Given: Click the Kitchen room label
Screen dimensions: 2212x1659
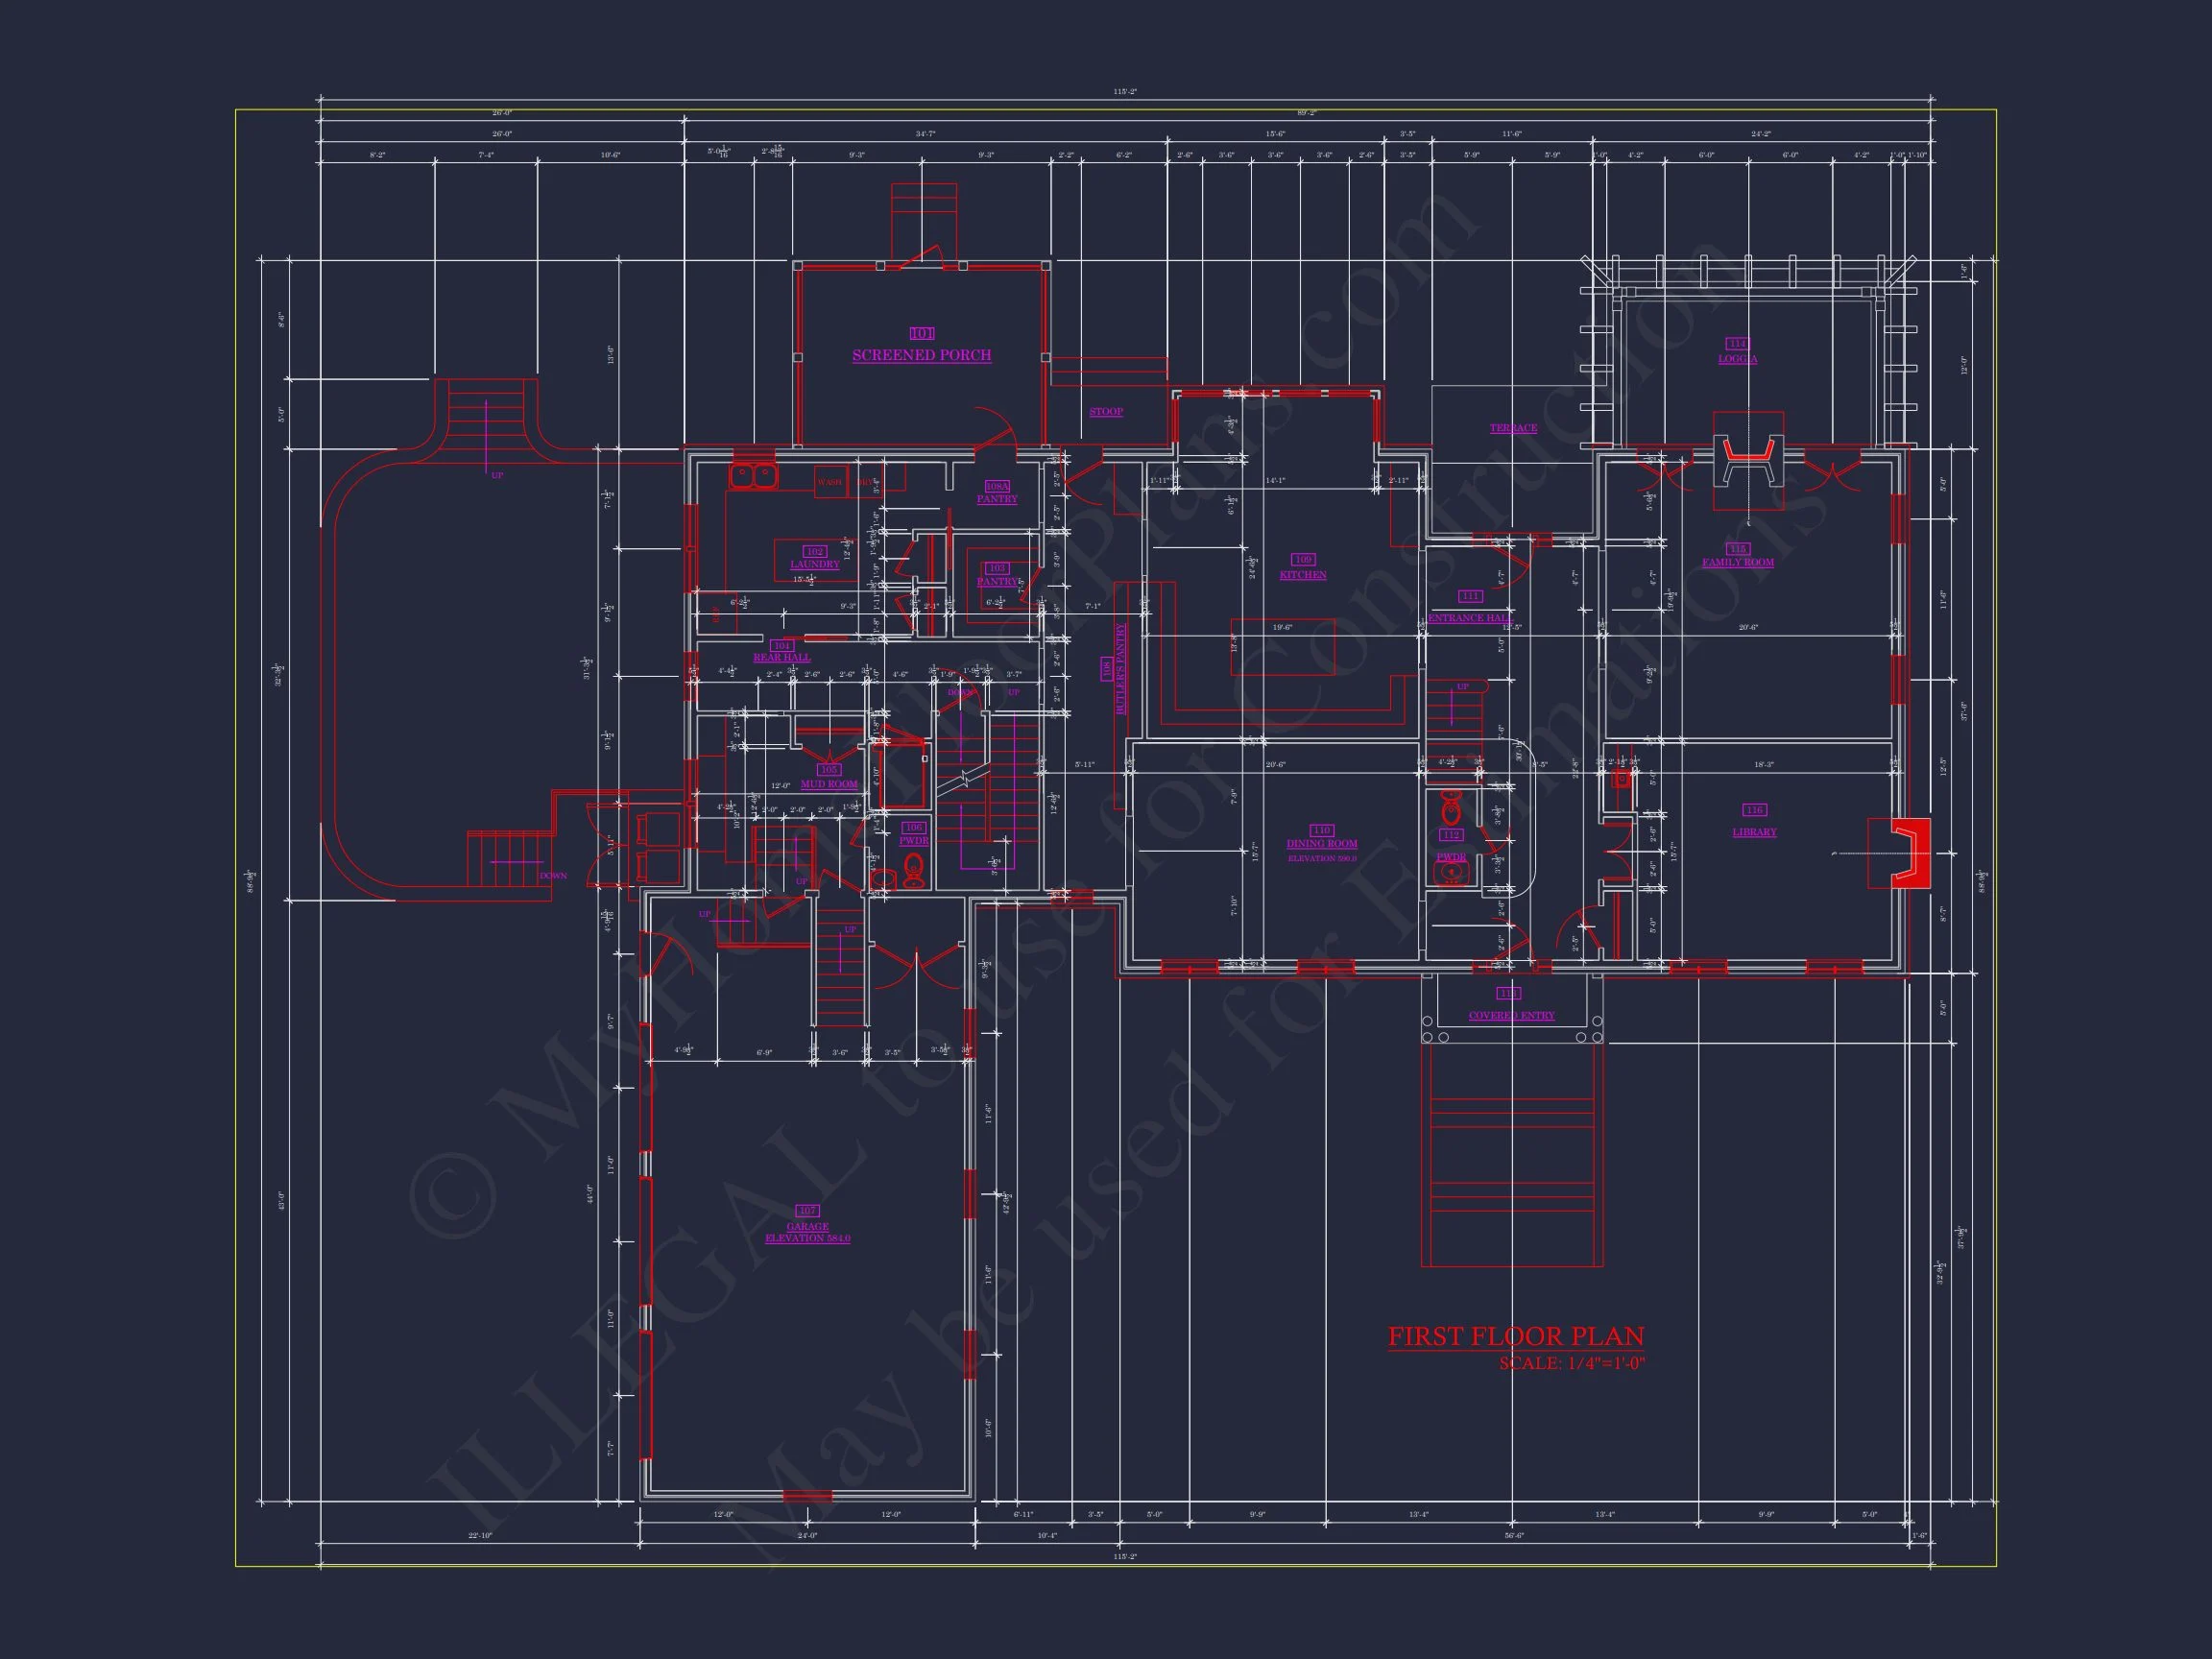Looking at the screenshot, I should point(1302,575).
